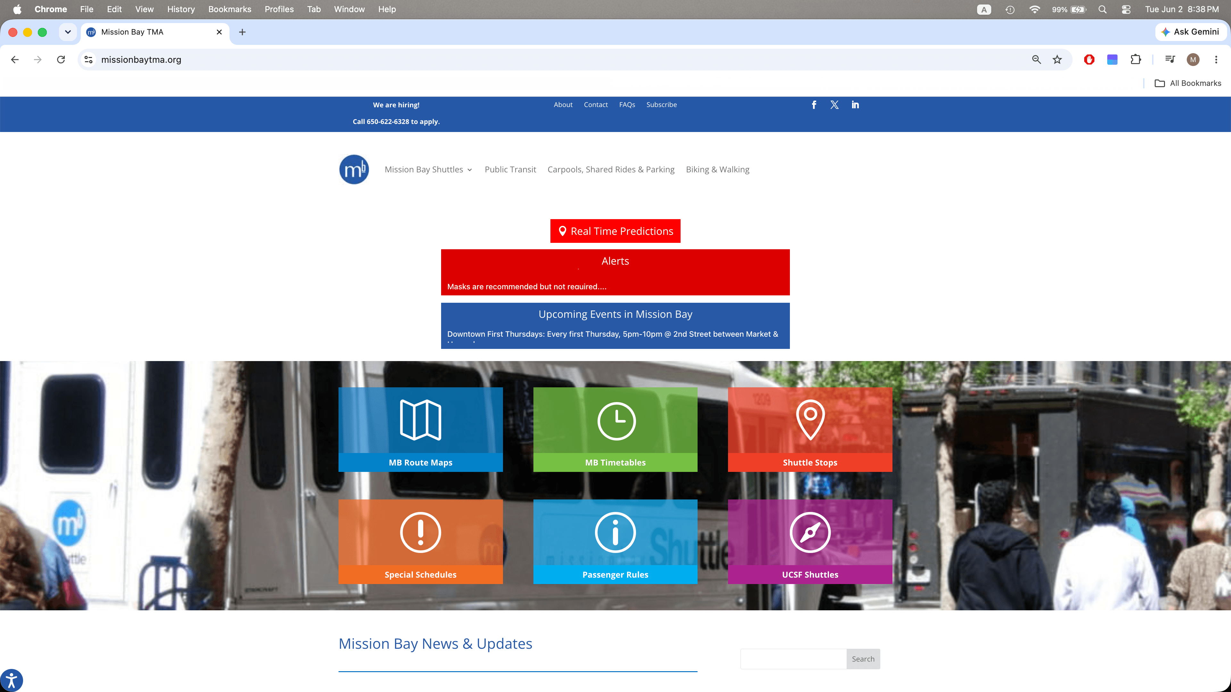The width and height of the screenshot is (1231, 692).
Task: Go to the About page link
Action: (563, 104)
